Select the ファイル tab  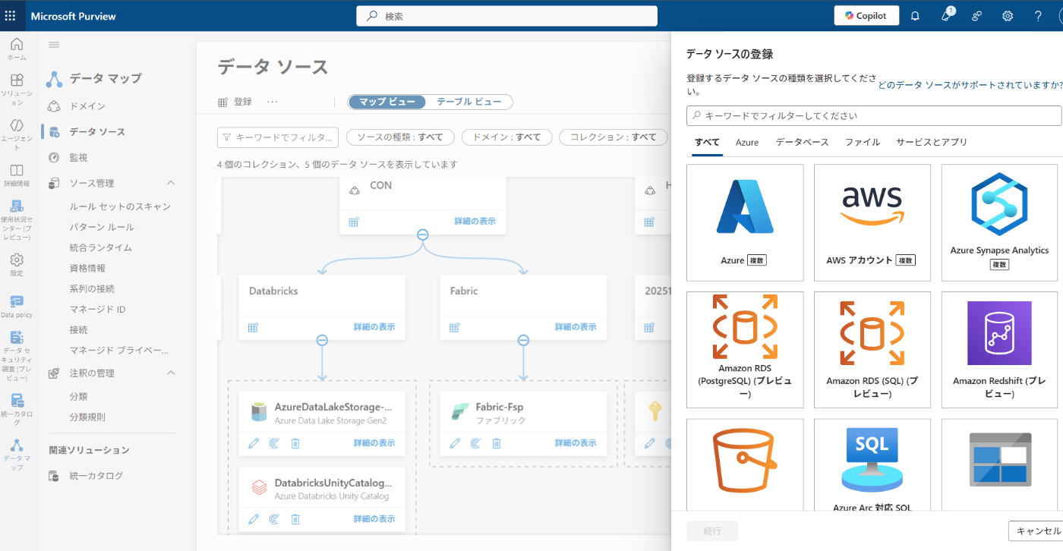(863, 142)
